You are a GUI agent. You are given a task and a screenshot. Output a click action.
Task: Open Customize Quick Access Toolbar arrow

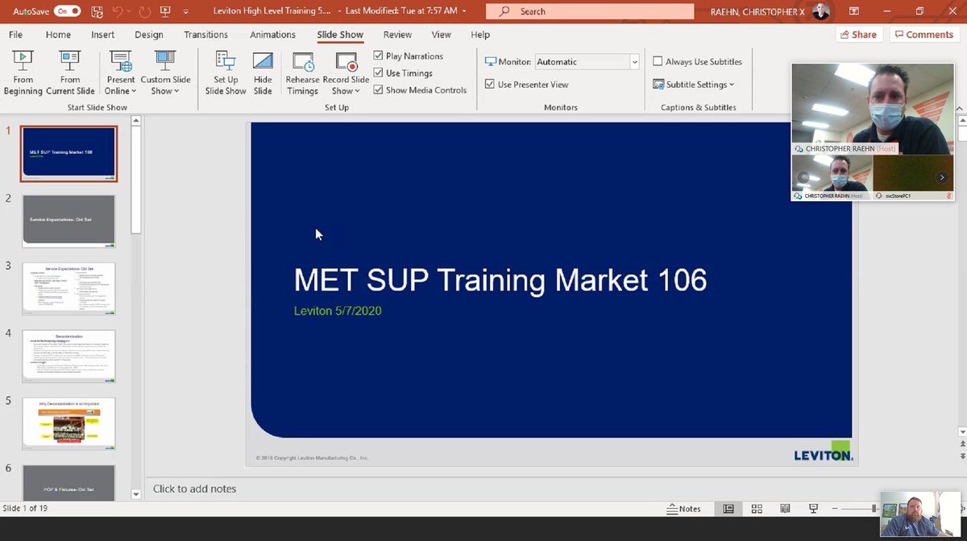pyautogui.click(x=186, y=11)
